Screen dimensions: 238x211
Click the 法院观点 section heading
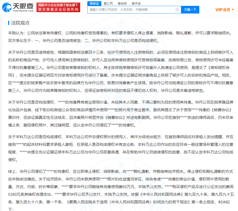(x=20, y=23)
